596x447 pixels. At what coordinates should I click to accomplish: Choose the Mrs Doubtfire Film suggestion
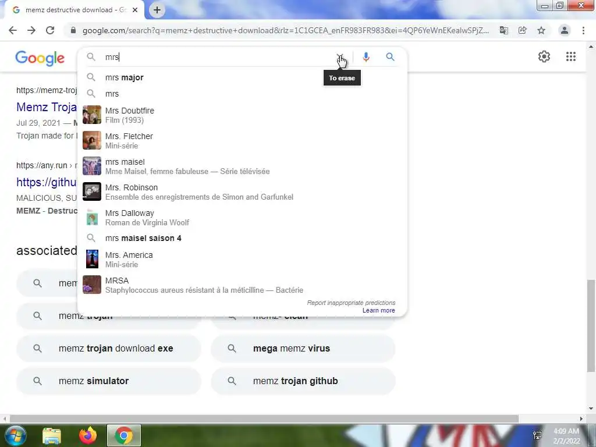pyautogui.click(x=242, y=115)
